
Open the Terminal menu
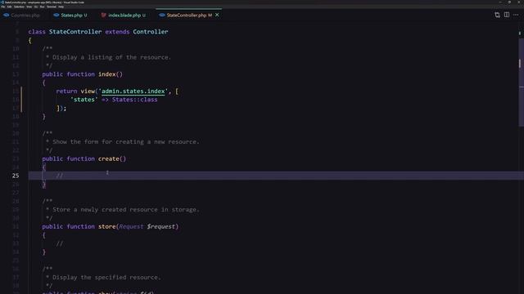tap(52, 7)
